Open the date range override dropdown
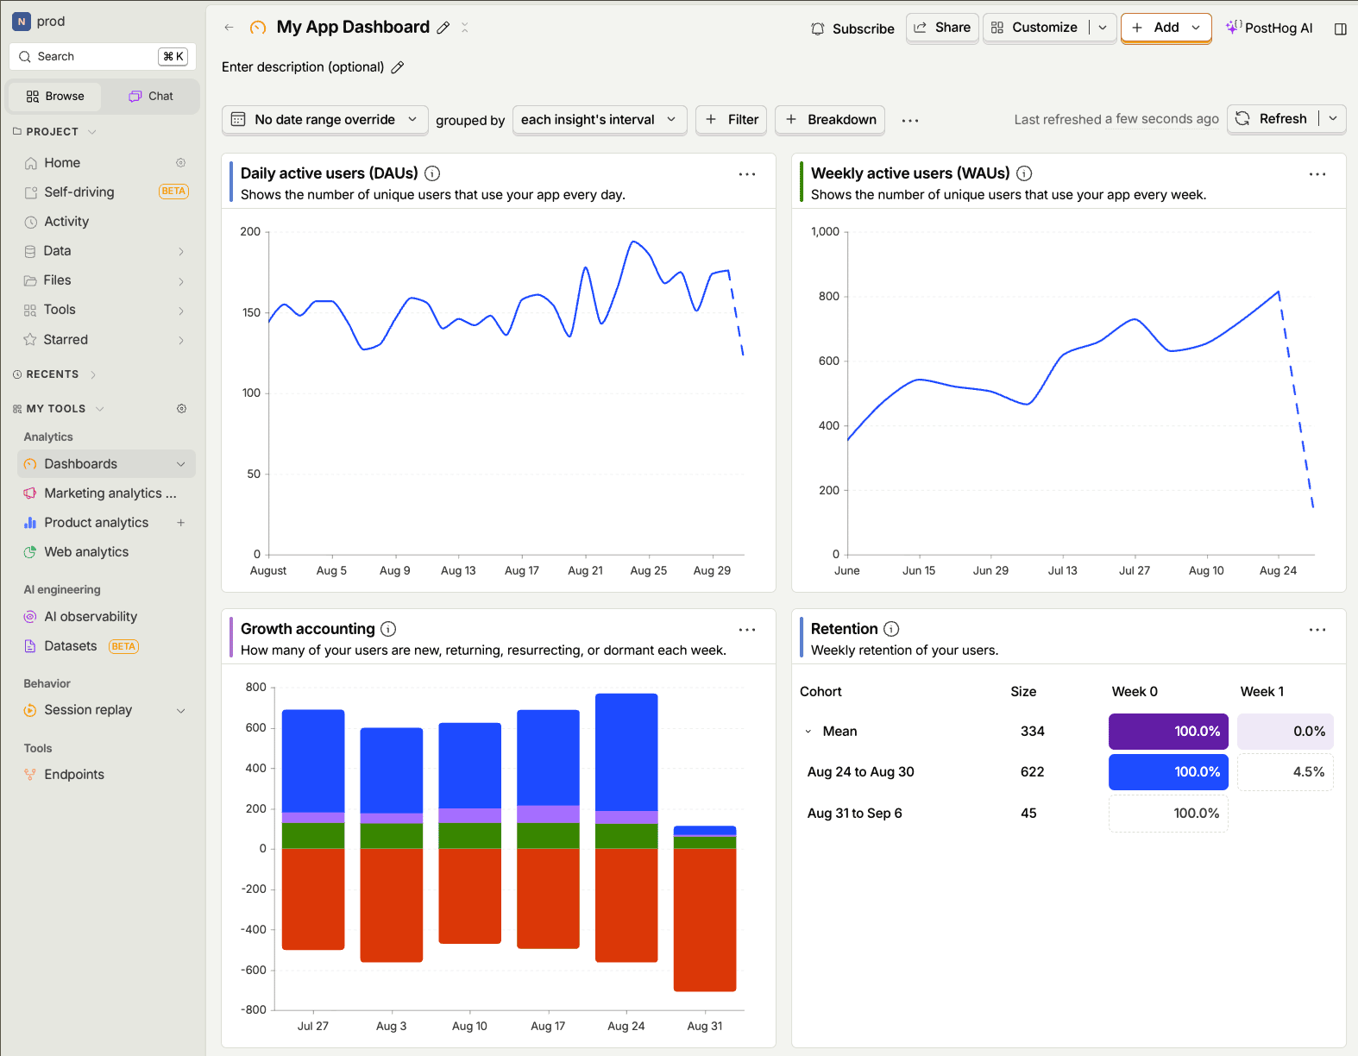This screenshot has width=1358, height=1056. [x=325, y=120]
